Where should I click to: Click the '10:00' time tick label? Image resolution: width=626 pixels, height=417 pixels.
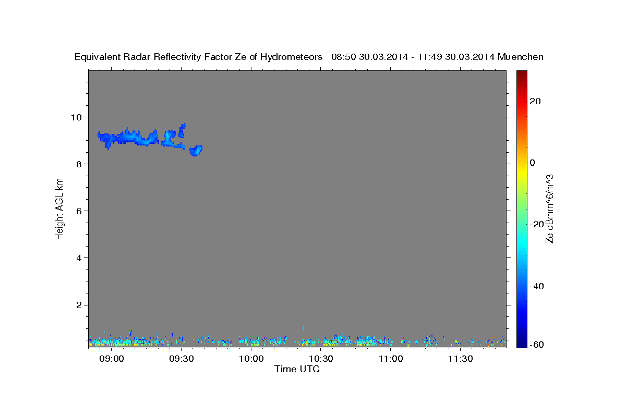pyautogui.click(x=251, y=359)
